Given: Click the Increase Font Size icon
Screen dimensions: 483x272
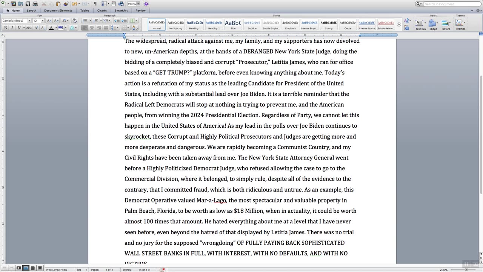Looking at the screenshot, I should 49,21.
